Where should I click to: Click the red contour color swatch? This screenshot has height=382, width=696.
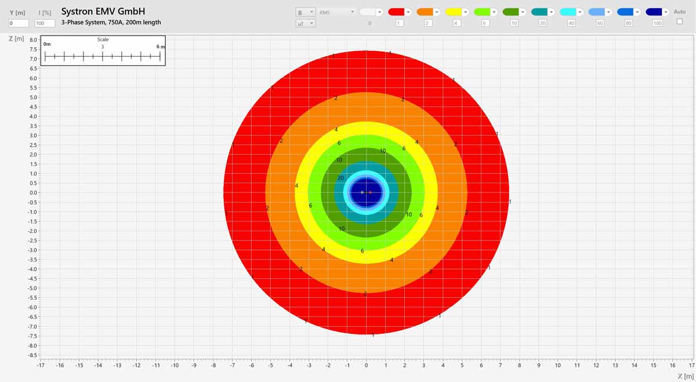(x=396, y=12)
